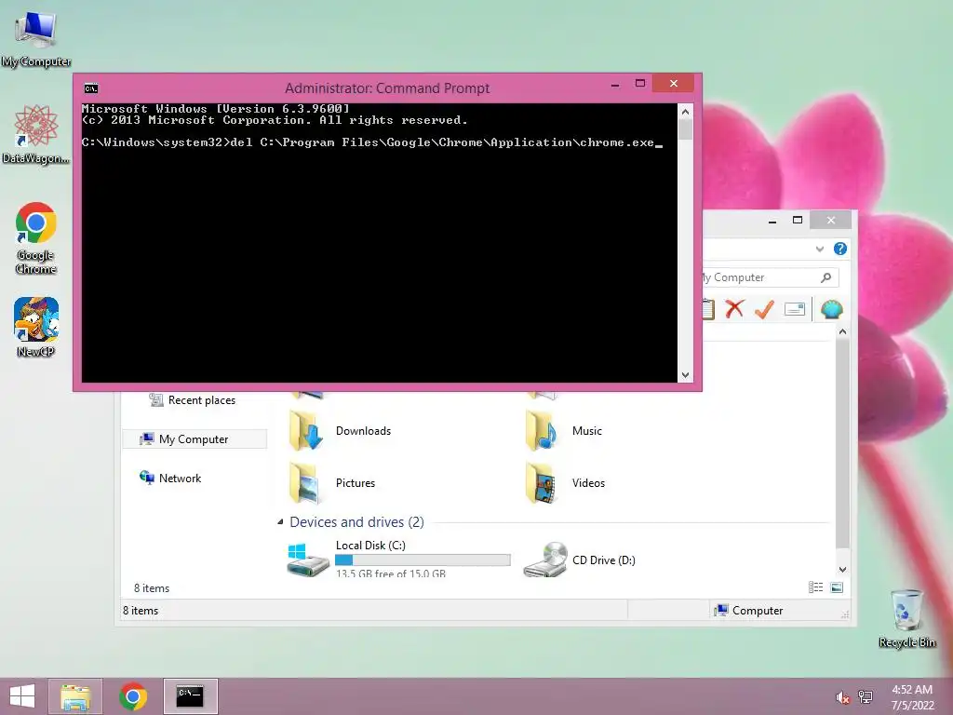Click the muted volume tray icon
This screenshot has height=715, width=953.
(x=842, y=697)
